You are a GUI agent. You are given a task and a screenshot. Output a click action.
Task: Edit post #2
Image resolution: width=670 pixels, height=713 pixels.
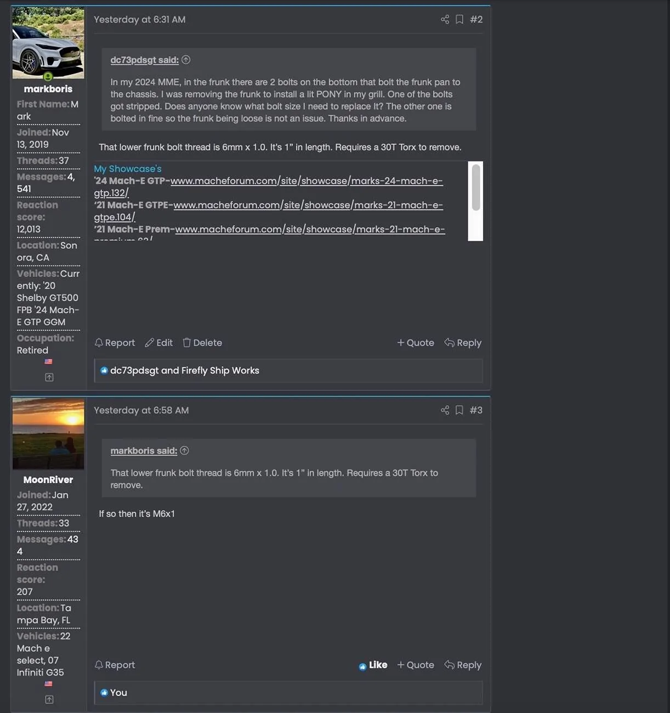[x=159, y=343]
